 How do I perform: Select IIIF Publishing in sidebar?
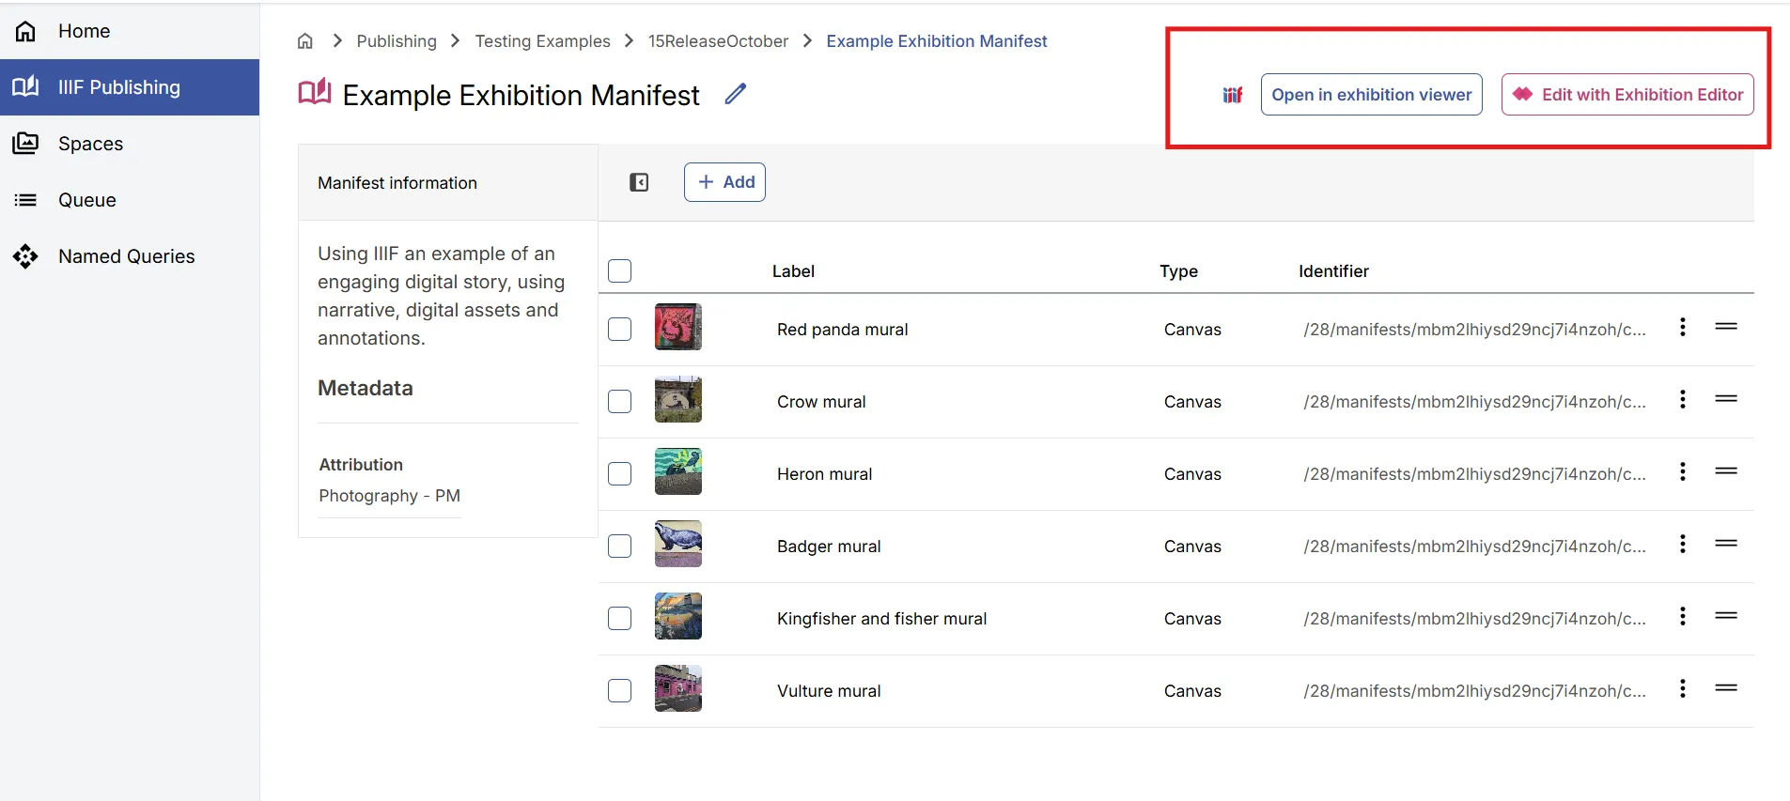tap(130, 87)
